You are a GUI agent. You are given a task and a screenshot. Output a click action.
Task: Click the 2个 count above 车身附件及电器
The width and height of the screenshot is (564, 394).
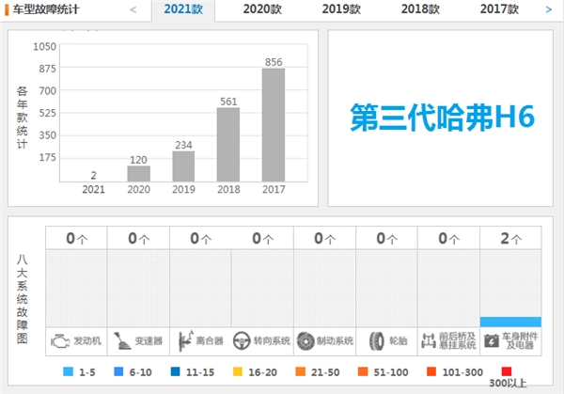510,238
